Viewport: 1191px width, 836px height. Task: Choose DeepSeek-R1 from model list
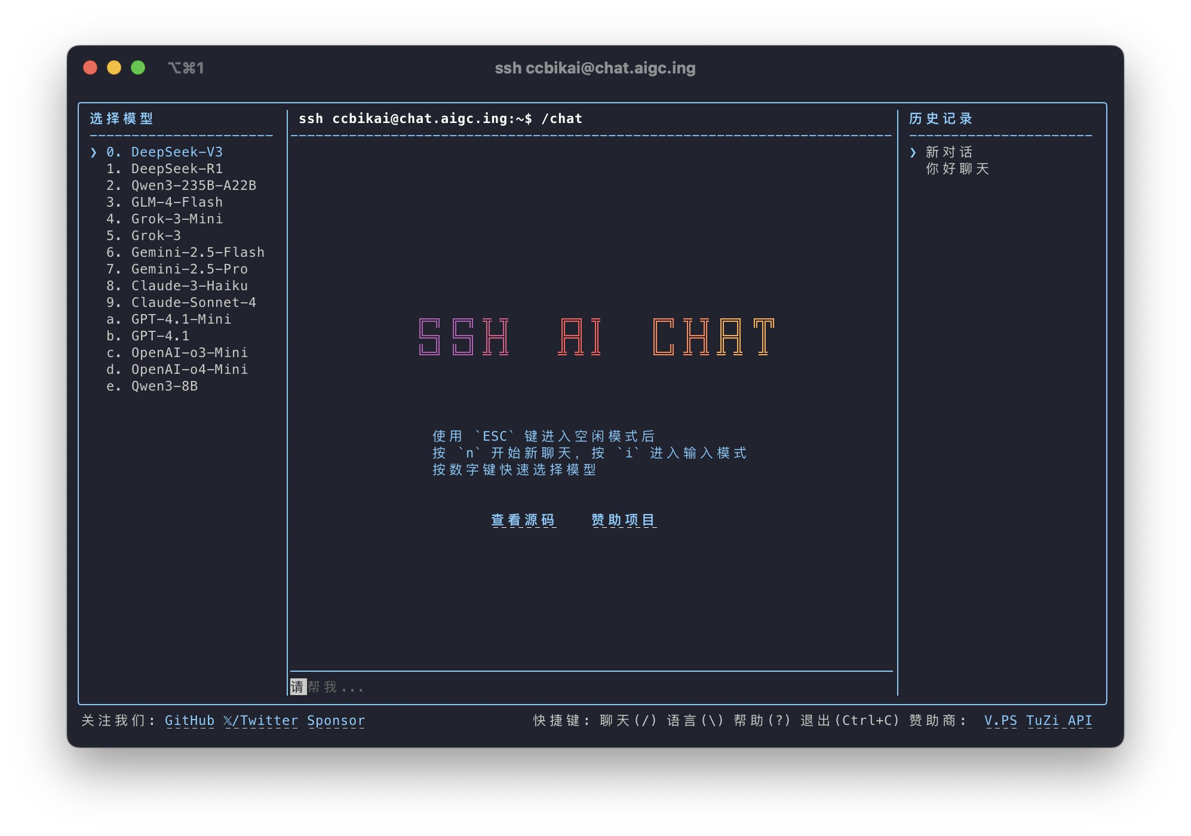176,169
